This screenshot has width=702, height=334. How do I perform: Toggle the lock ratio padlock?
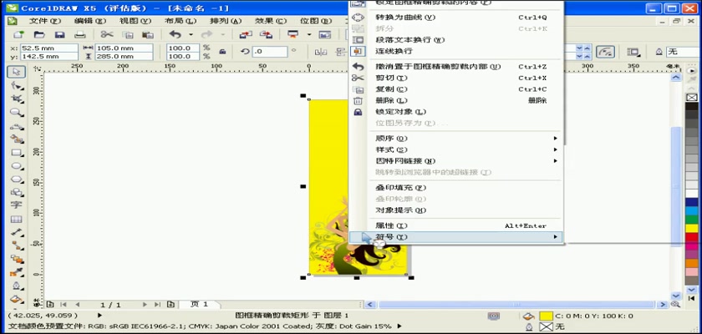coord(222,52)
